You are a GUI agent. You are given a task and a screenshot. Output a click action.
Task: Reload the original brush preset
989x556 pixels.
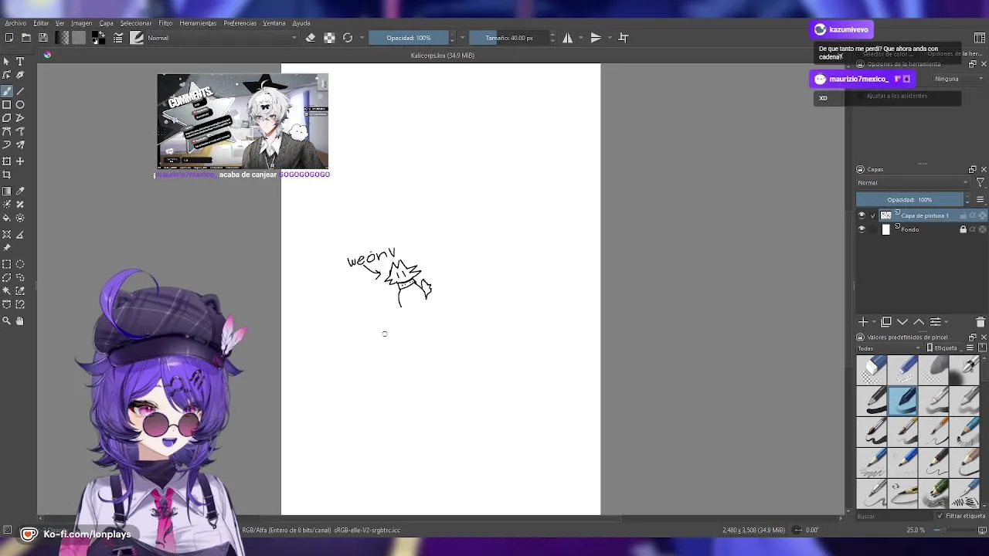click(x=348, y=37)
